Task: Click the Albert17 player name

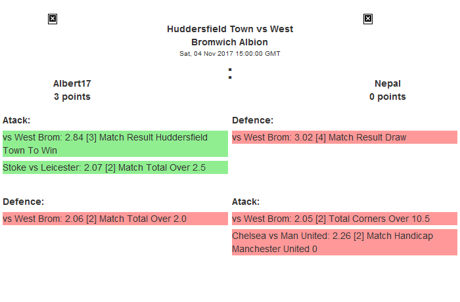Action: [72, 83]
